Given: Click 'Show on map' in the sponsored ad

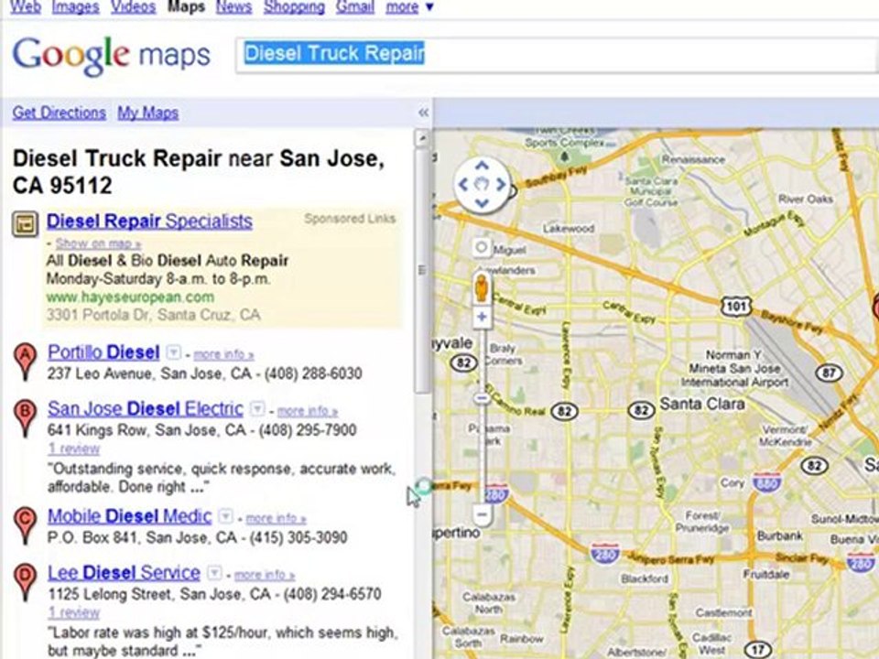Looking at the screenshot, I should coord(98,243).
